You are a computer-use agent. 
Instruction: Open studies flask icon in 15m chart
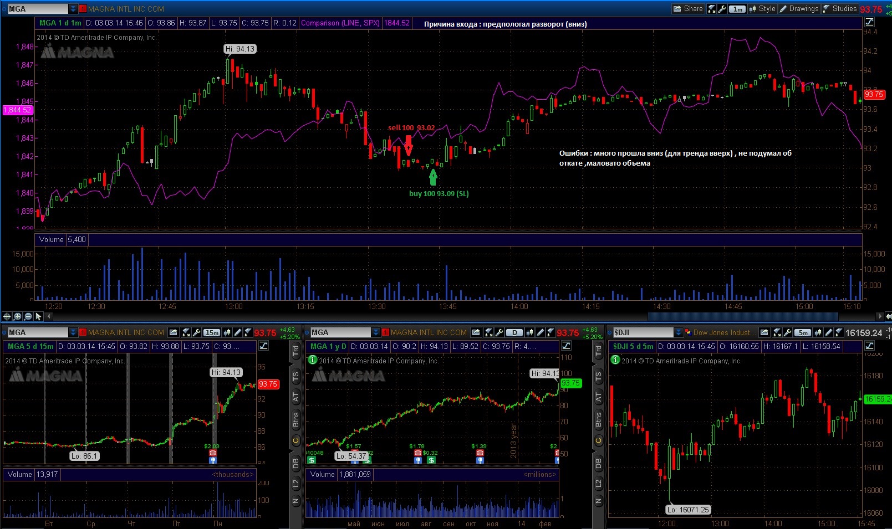pos(248,332)
